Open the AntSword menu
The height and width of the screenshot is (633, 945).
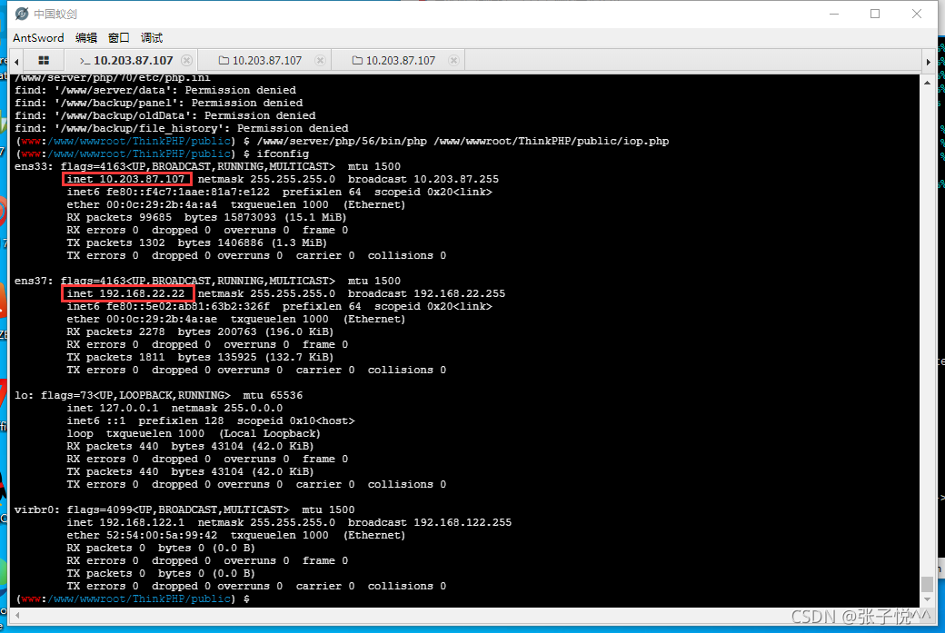[x=38, y=37]
